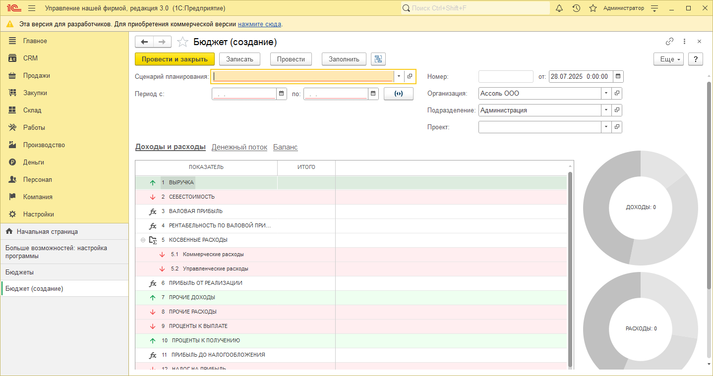Collapse the Косвенные расходы row
The width and height of the screenshot is (713, 376).
143,240
